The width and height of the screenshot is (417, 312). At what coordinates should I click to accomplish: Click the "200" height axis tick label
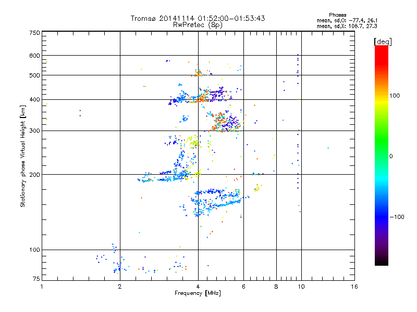34,175
